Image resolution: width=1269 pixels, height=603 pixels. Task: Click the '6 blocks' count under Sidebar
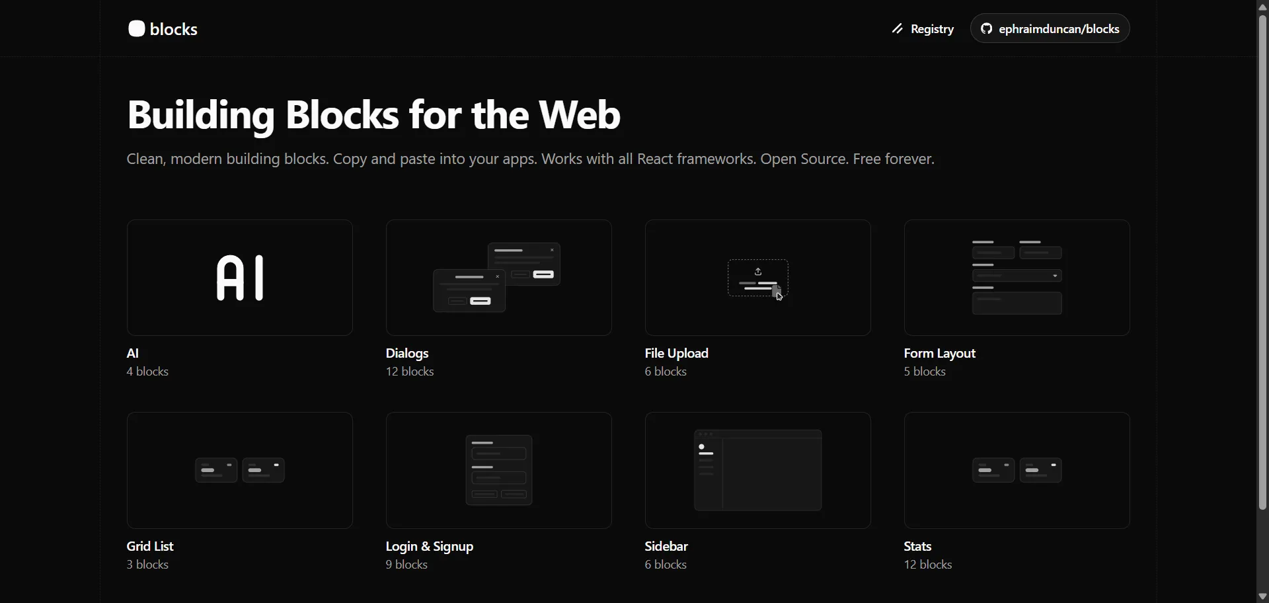tap(666, 565)
